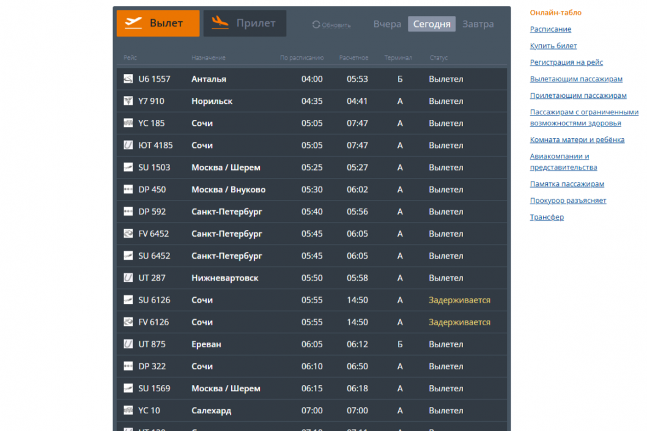Select the Завтра day tab

[x=478, y=24]
